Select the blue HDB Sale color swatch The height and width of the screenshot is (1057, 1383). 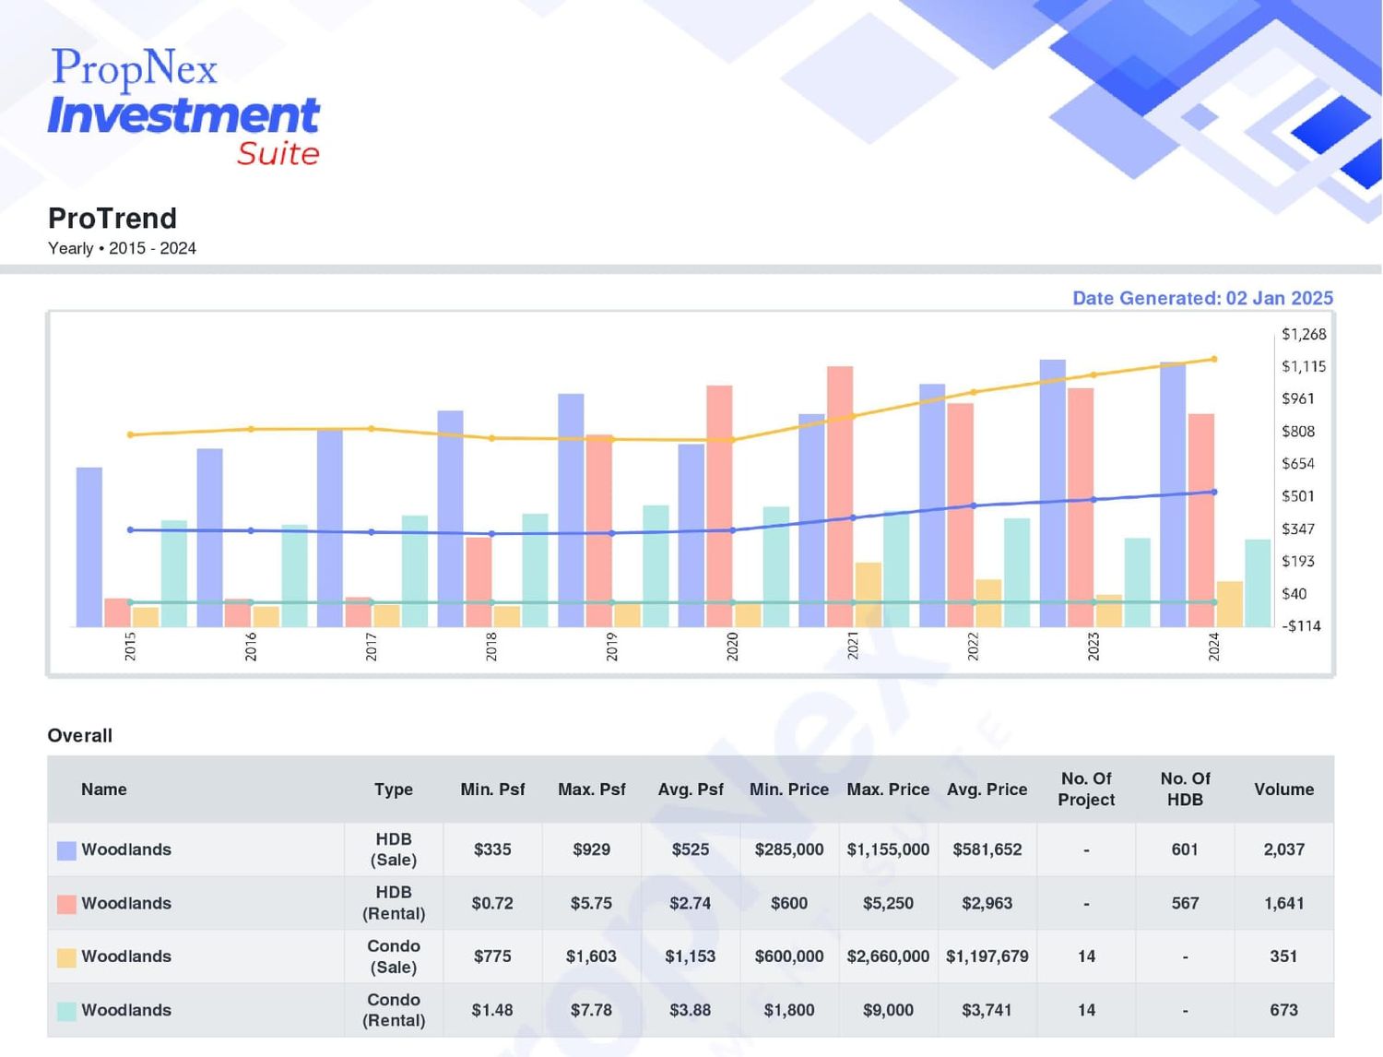point(66,850)
